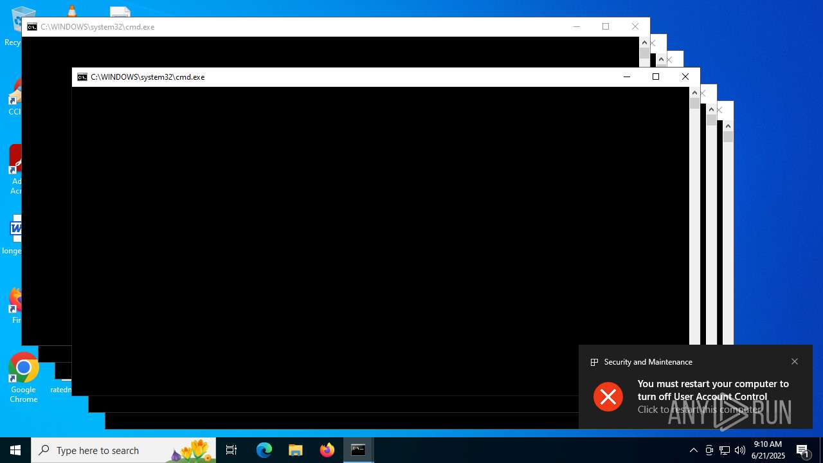Click the front cmd window scrollbar thumb
Screen dimensions: 823x463
tap(694, 104)
